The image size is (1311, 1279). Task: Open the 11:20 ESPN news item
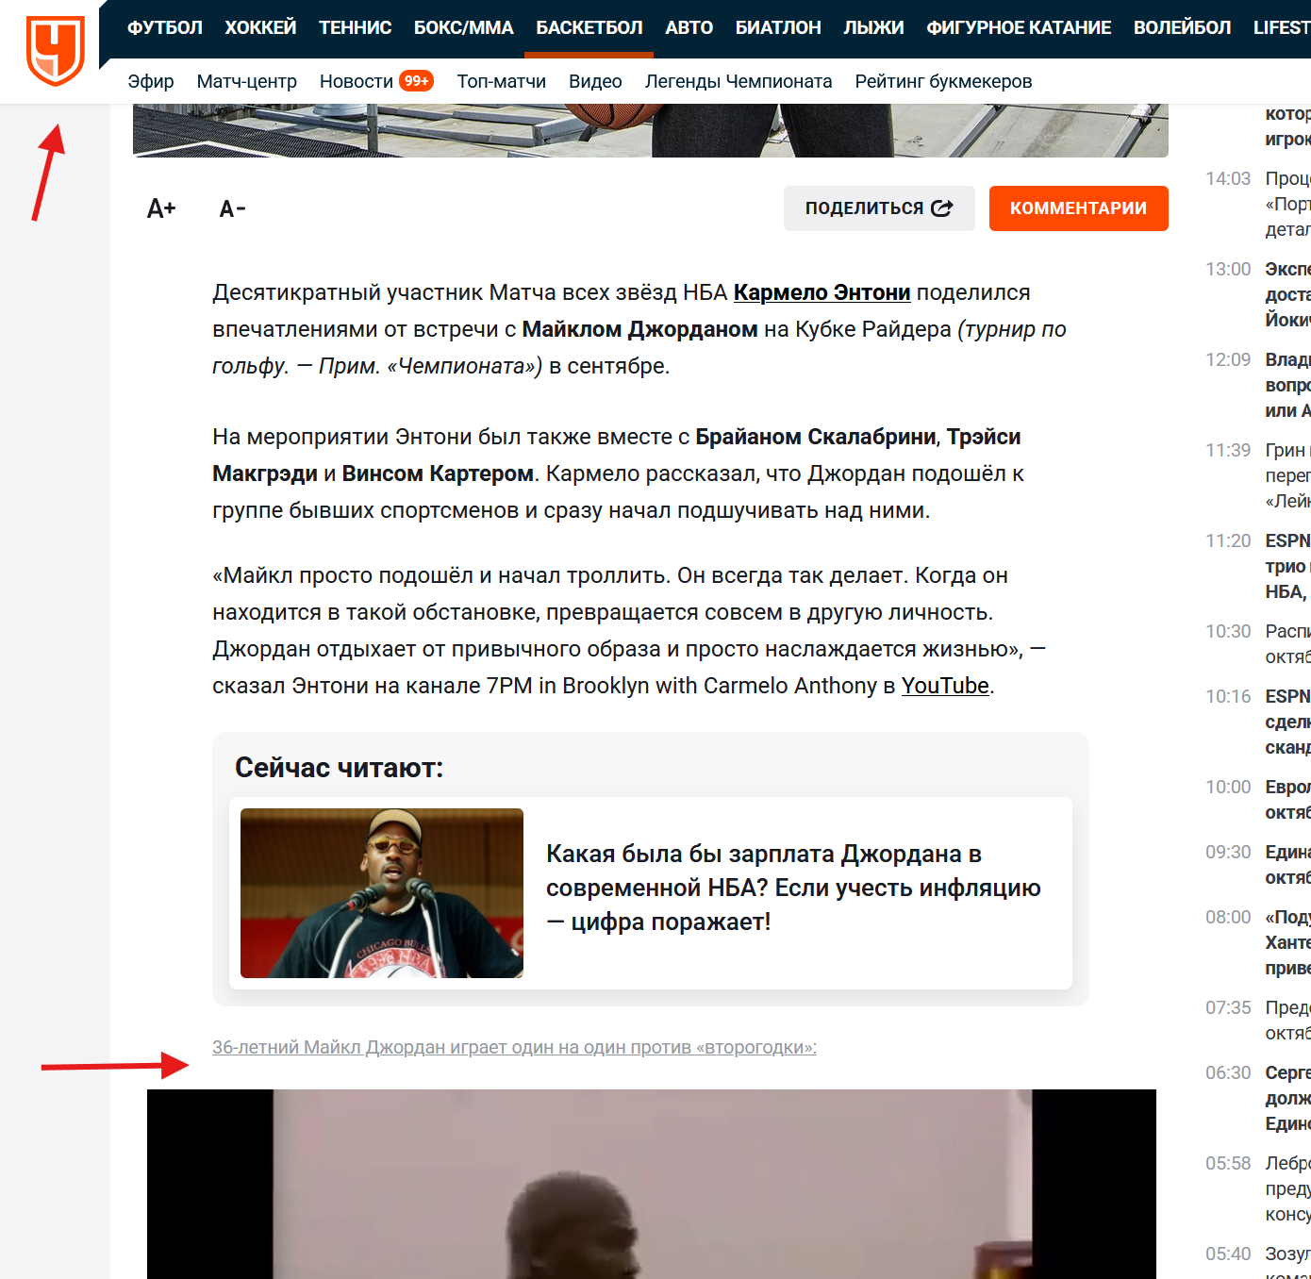[1286, 566]
